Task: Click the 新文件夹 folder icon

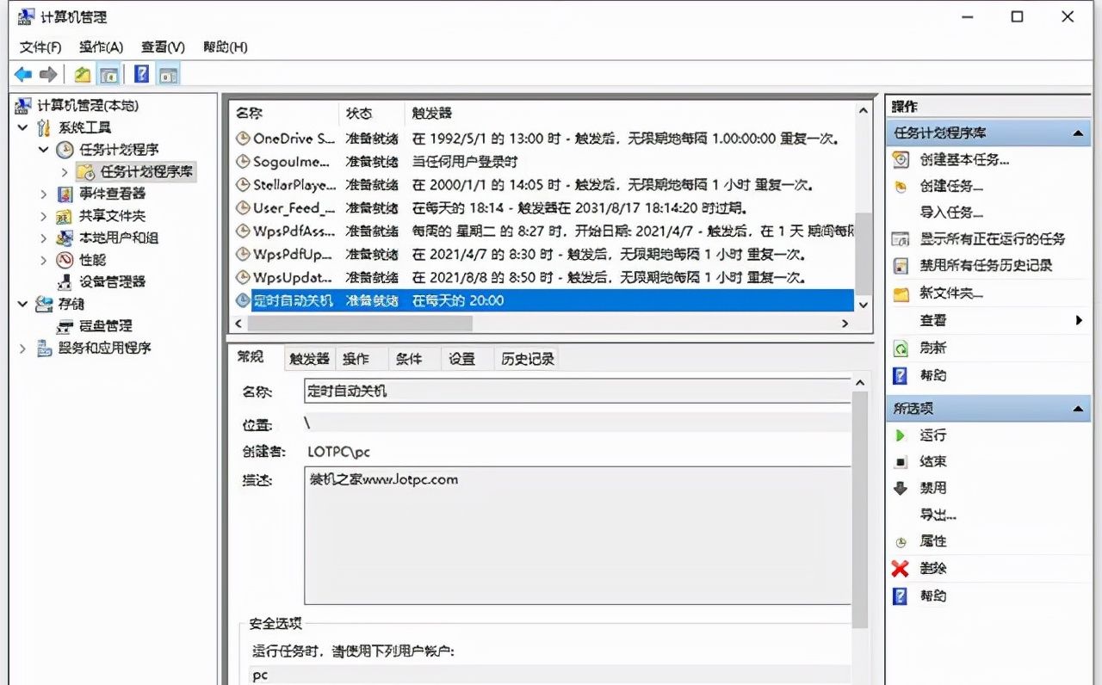Action: (x=901, y=293)
